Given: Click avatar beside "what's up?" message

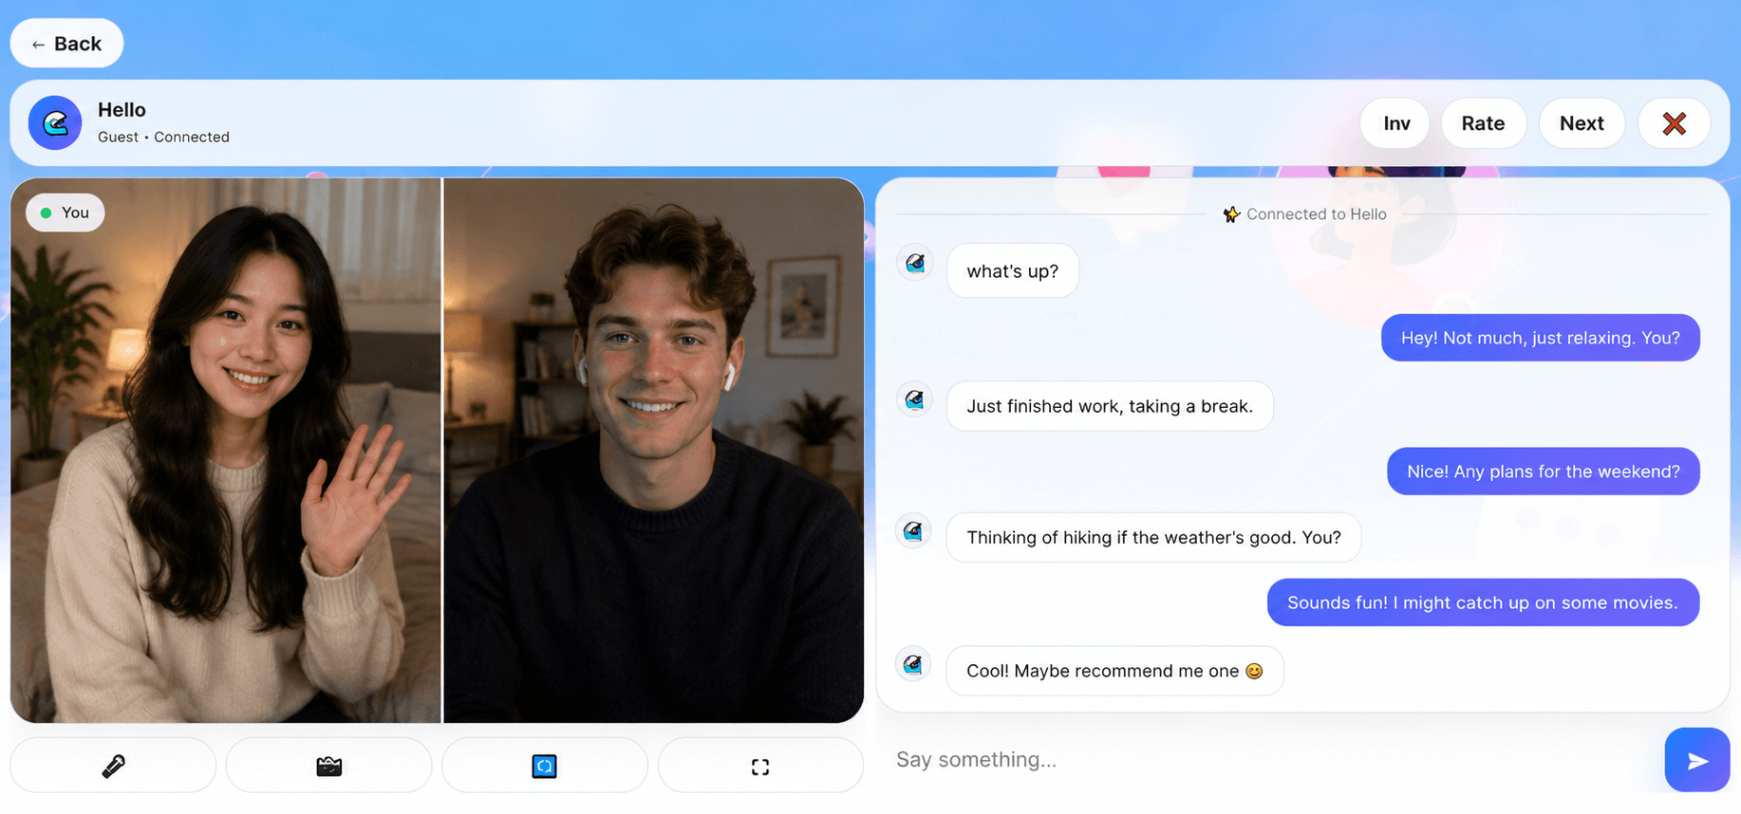Looking at the screenshot, I should click(x=915, y=263).
